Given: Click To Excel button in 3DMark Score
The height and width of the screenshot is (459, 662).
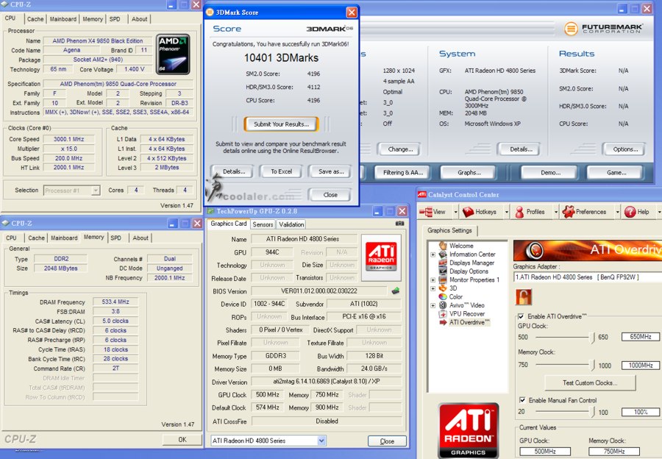Looking at the screenshot, I should [281, 171].
